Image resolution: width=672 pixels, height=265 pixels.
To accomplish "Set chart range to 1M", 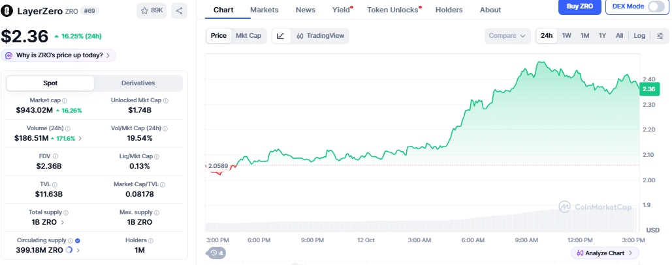I will 585,36.
